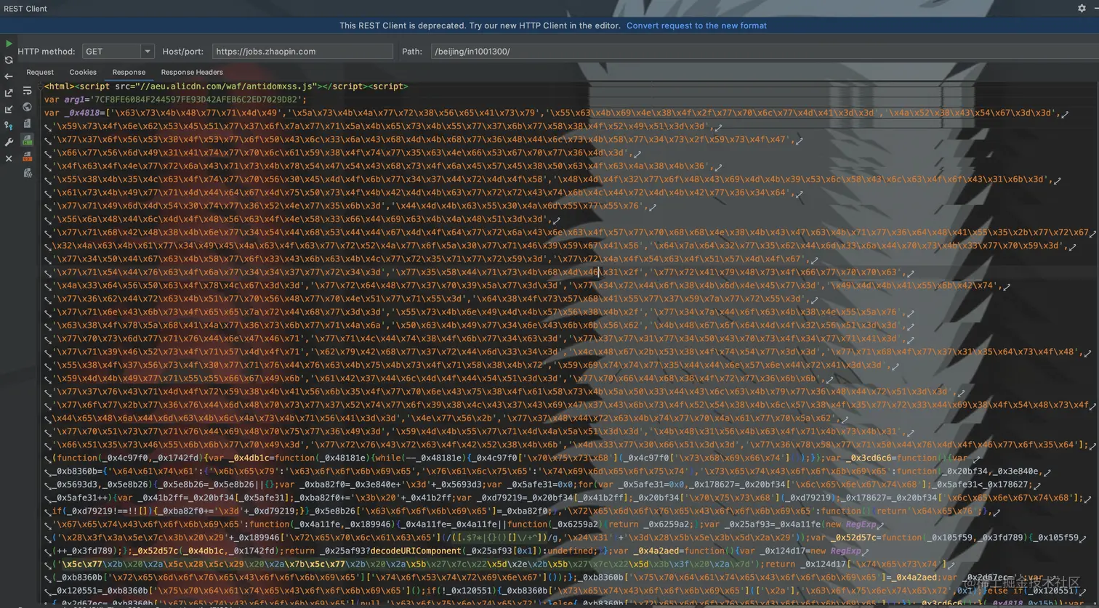This screenshot has width=1099, height=608.
Task: Switch to the Request tab
Action: click(x=40, y=72)
